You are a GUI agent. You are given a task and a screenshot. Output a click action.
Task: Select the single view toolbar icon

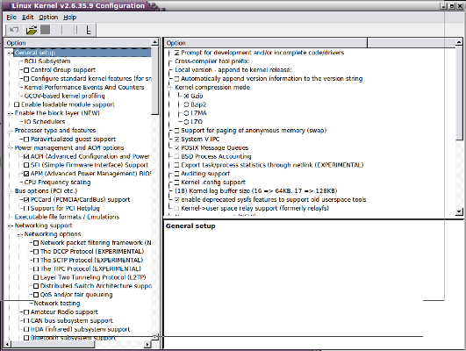tap(61, 30)
